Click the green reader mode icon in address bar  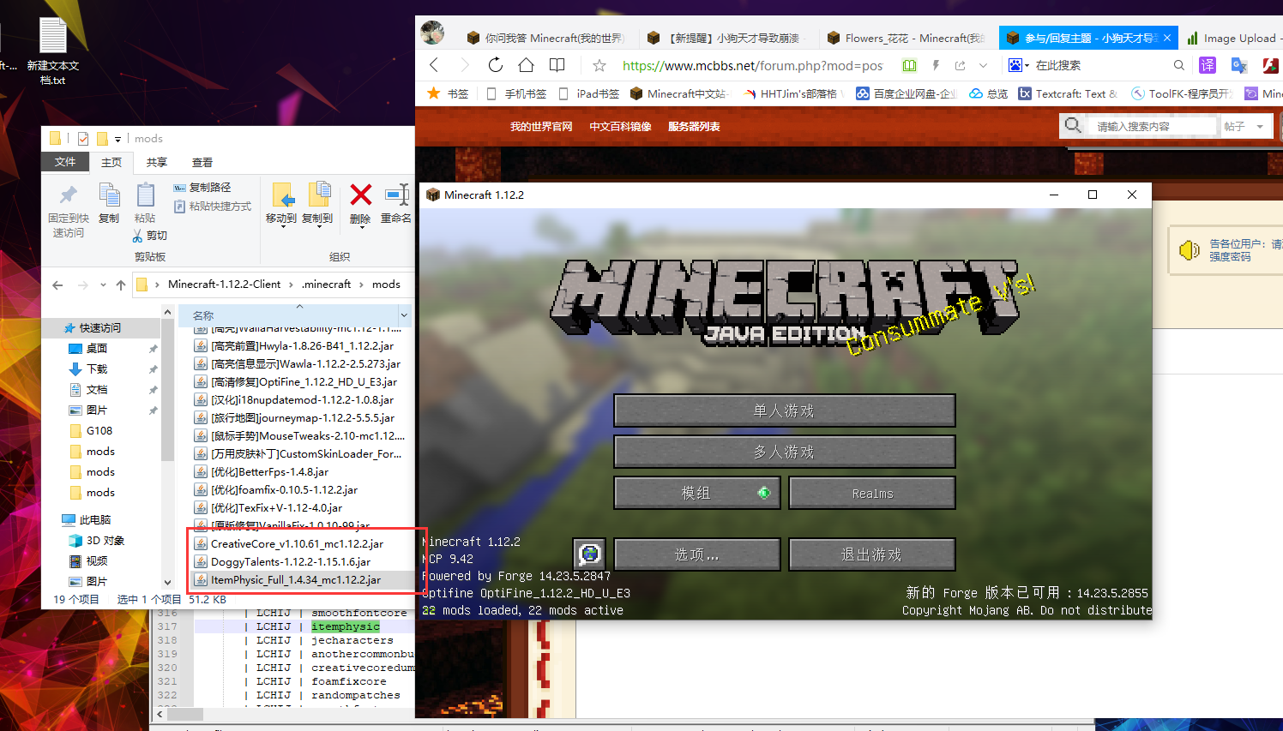909,65
